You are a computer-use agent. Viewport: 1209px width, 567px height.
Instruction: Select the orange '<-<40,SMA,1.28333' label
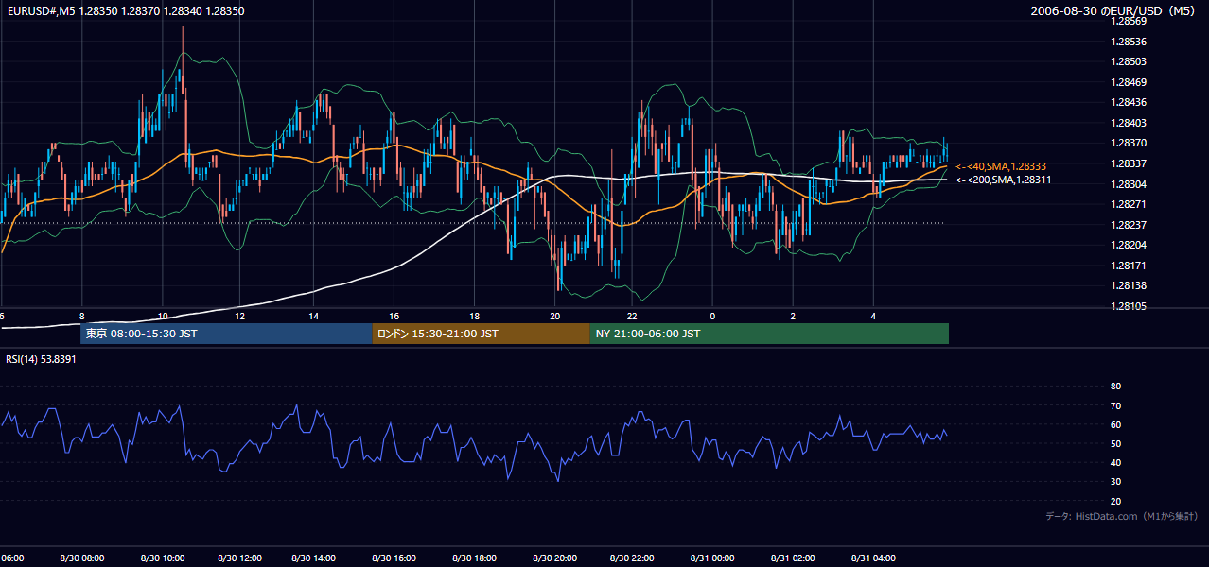coord(1001,166)
